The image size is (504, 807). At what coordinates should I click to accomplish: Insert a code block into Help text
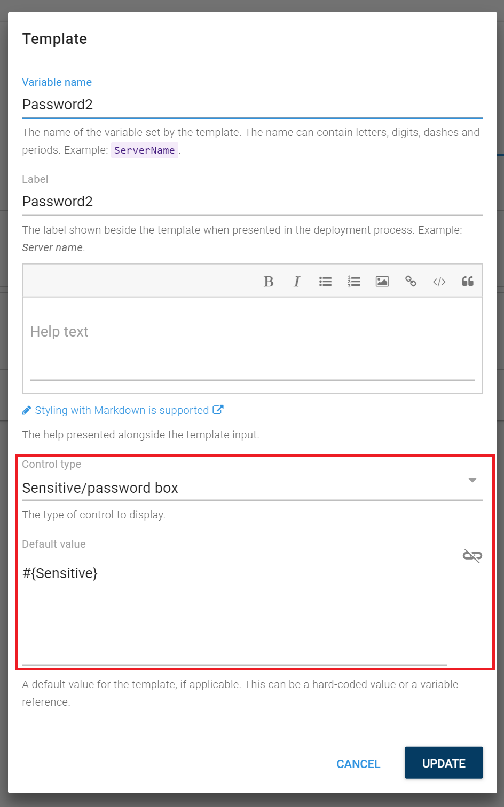click(x=439, y=281)
